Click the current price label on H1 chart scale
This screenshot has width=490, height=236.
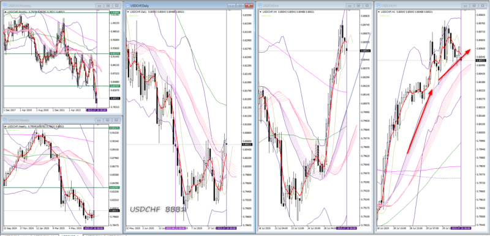(x=481, y=61)
